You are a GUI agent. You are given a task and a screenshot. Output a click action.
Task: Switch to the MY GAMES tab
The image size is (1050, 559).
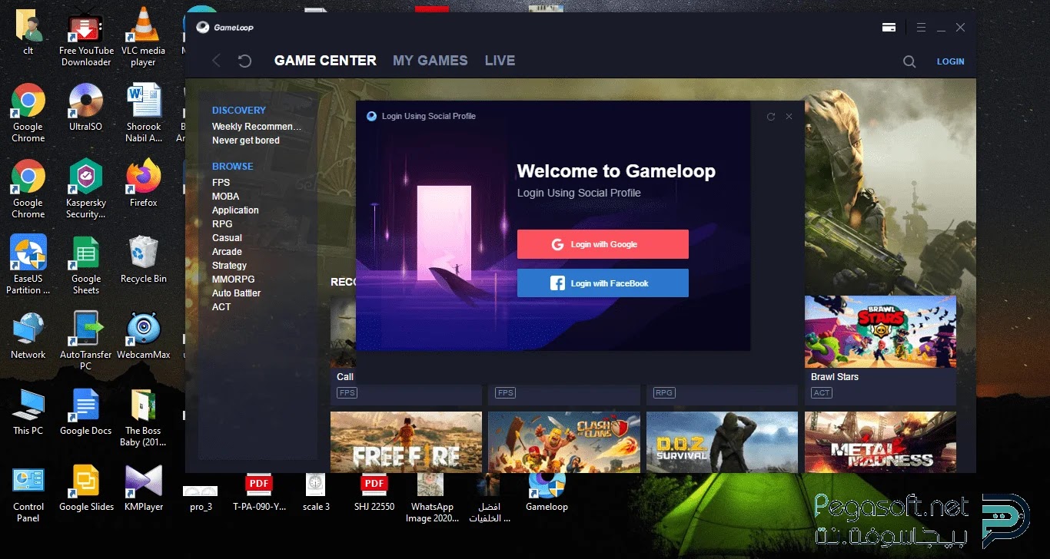click(x=430, y=61)
